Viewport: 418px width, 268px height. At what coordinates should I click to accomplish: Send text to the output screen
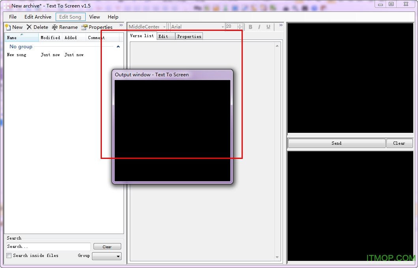point(336,143)
